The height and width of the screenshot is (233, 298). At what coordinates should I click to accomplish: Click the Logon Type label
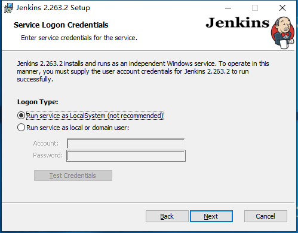point(38,102)
